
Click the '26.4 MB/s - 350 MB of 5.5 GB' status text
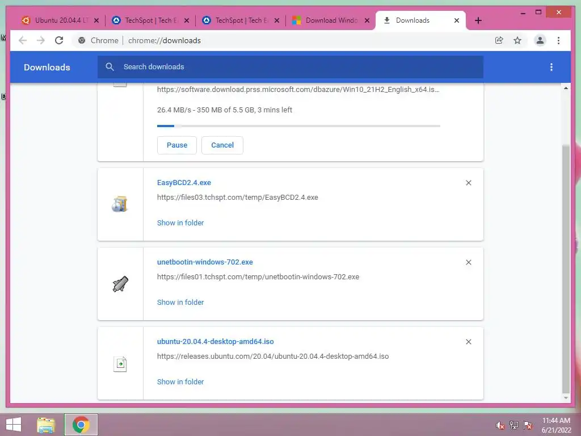tap(225, 110)
